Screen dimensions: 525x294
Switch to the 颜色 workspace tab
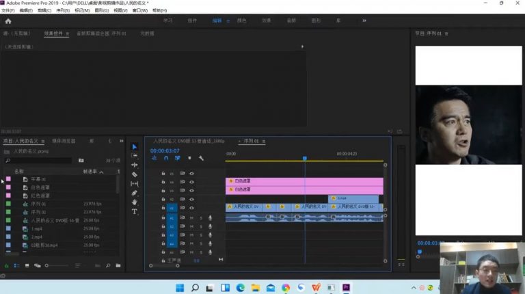click(x=241, y=21)
